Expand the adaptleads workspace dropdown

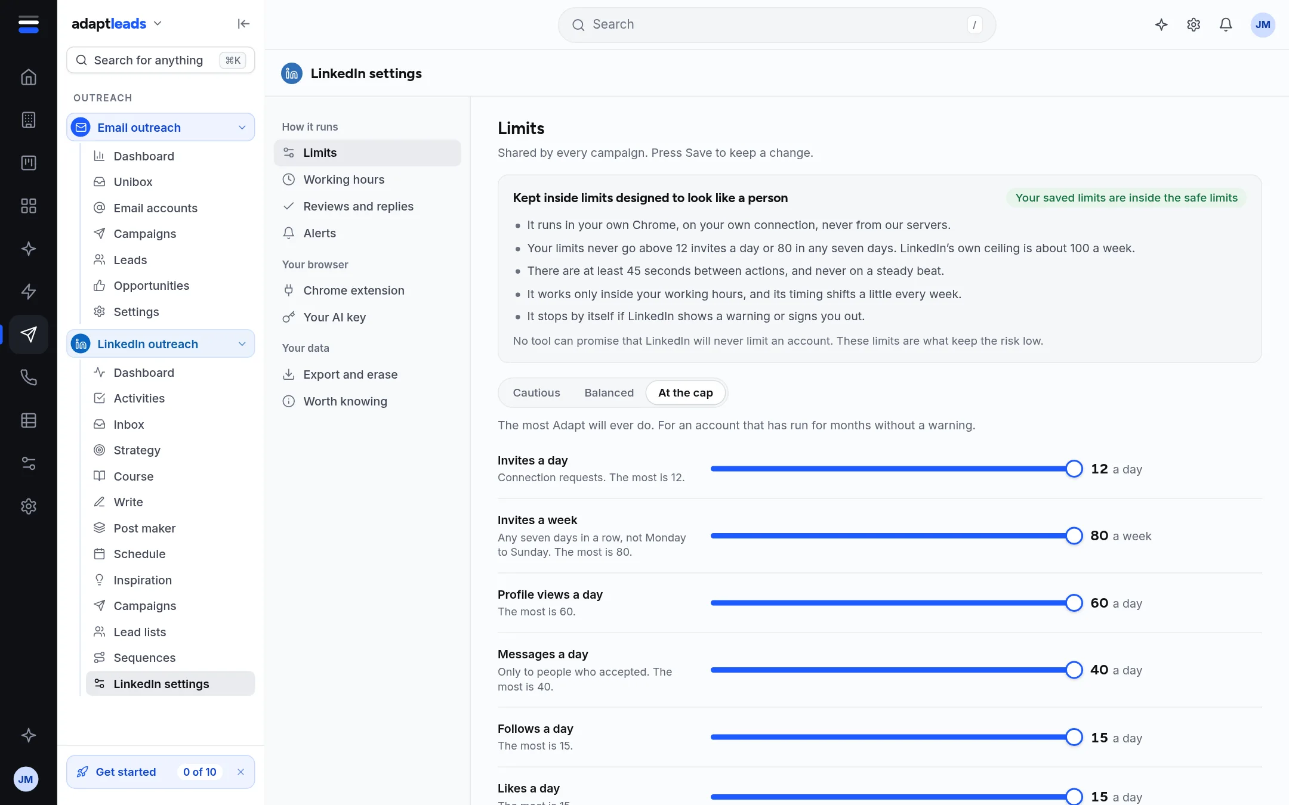tap(158, 24)
